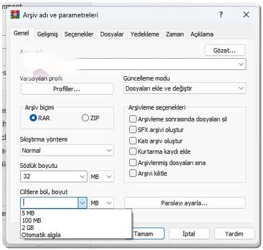Open the dictionary size 32 dropdown

pyautogui.click(x=54, y=176)
